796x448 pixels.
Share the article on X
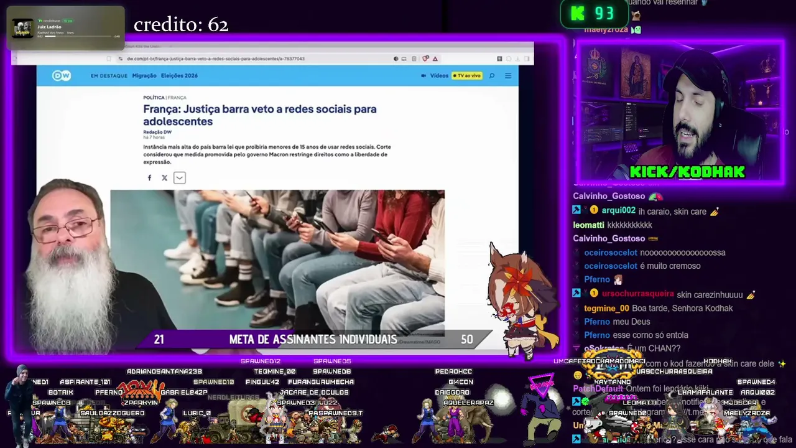pos(164,178)
